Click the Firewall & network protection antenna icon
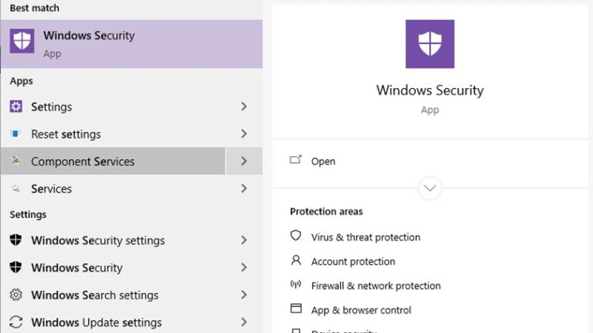593x333 pixels. (x=296, y=284)
